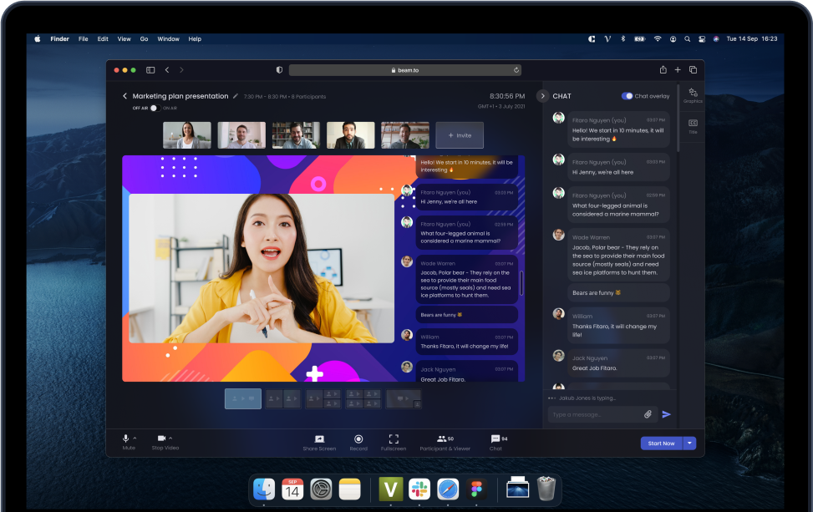The width and height of the screenshot is (813, 512).
Task: Select the participant in dark suit thumbnail
Action: (x=350, y=135)
